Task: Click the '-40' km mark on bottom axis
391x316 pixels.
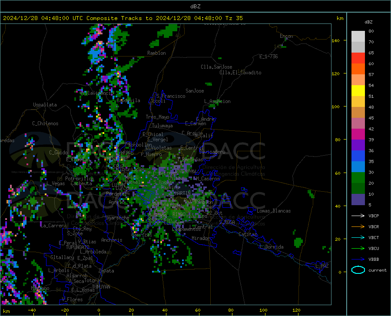Action: (32, 310)
